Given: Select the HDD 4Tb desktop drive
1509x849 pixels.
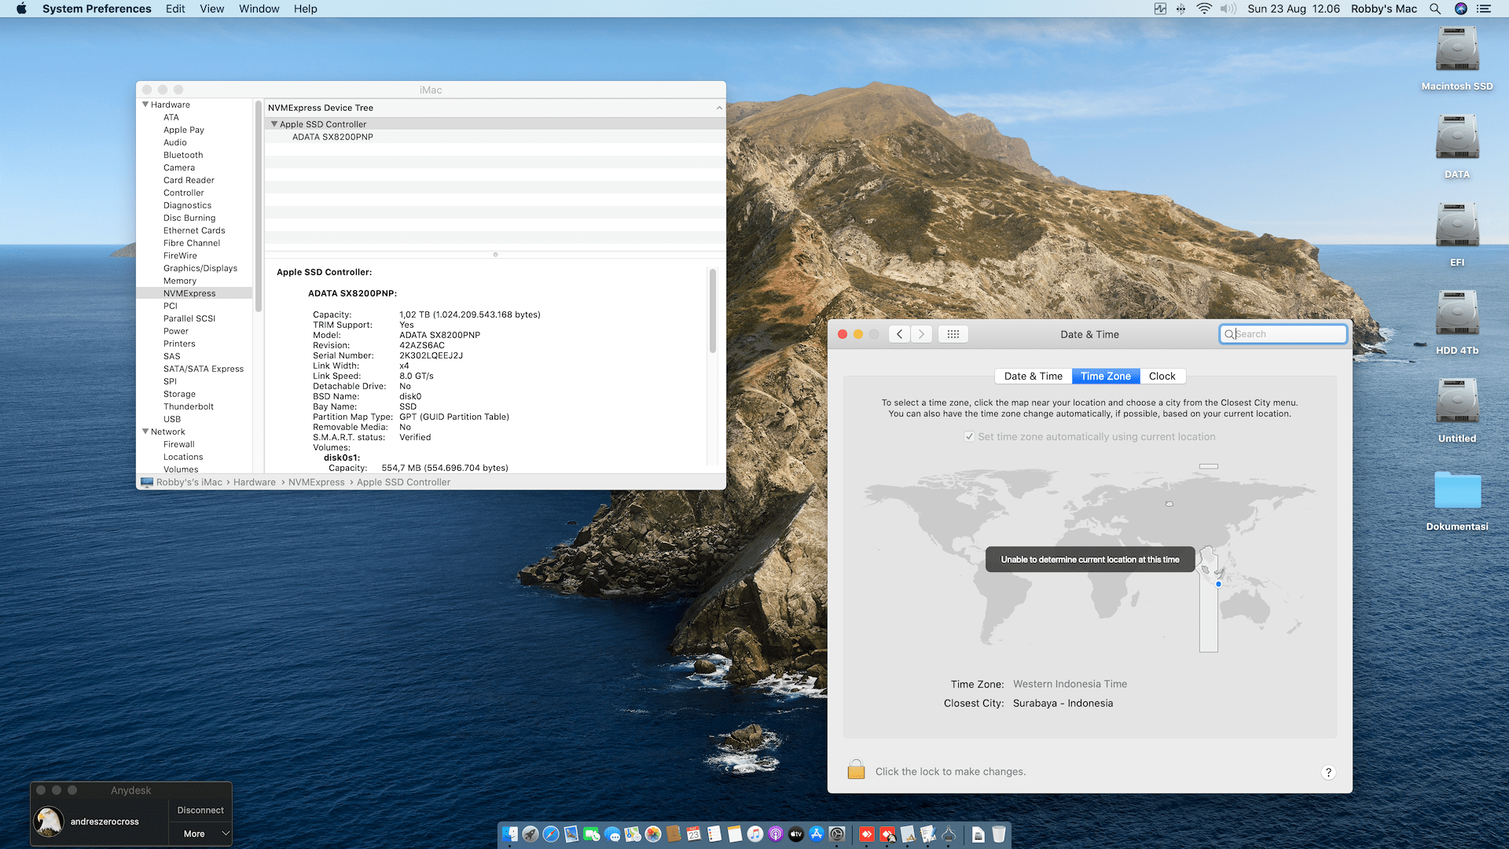Looking at the screenshot, I should [1457, 323].
